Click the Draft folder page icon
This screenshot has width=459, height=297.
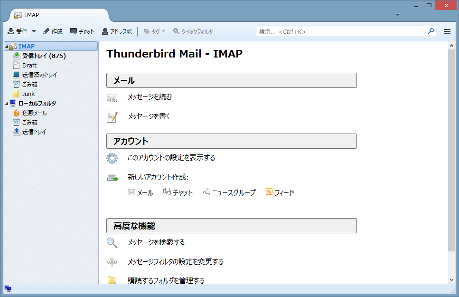point(17,65)
